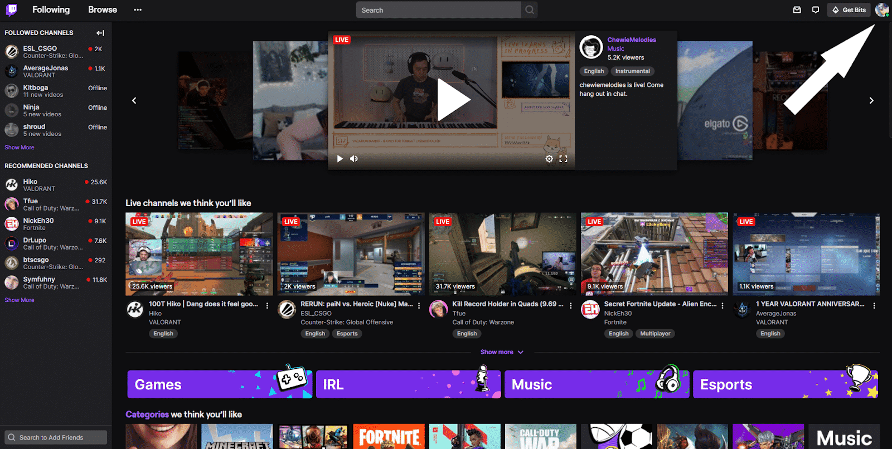Open AverageJonas in followed channels
This screenshot has height=449, width=892.
coord(56,71)
